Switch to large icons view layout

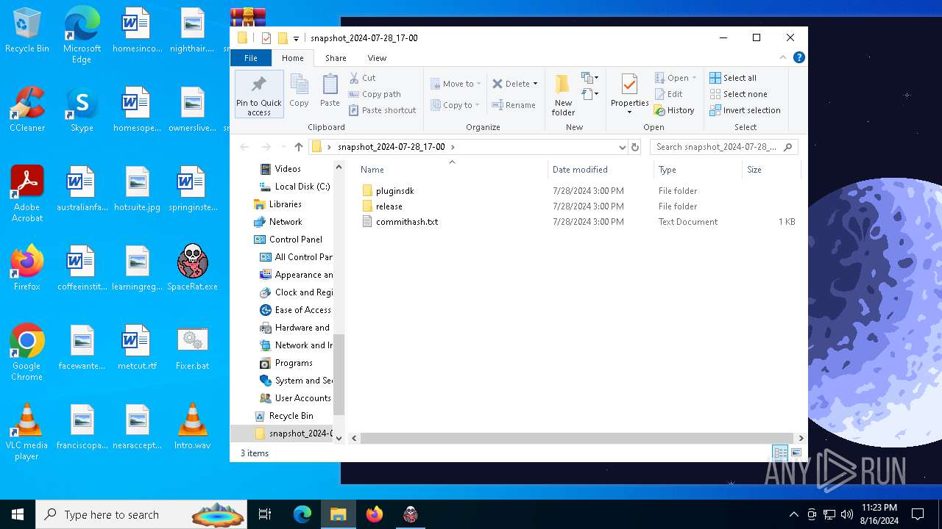click(796, 453)
